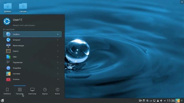Open the Офіс category
Screen dimensions: 184x103
[32, 57]
